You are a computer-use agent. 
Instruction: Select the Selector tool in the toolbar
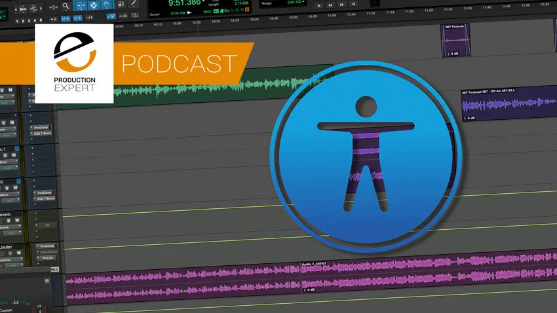click(94, 5)
